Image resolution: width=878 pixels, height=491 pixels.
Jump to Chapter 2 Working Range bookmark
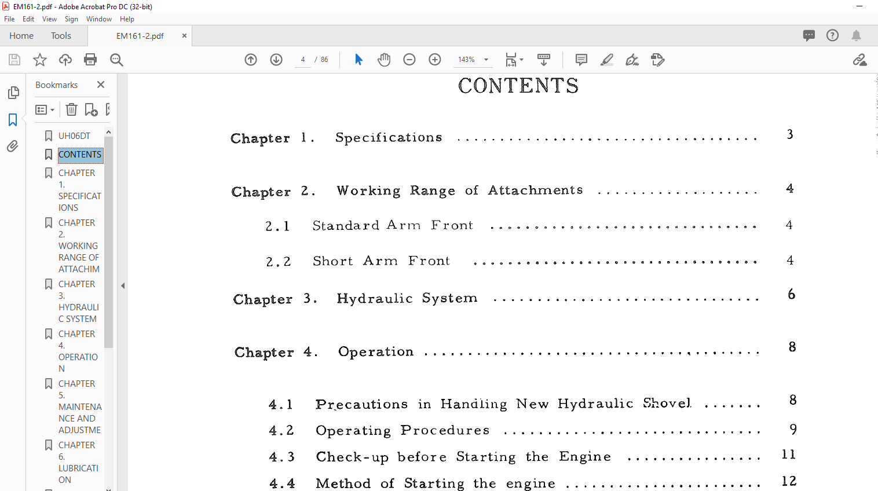pos(79,245)
